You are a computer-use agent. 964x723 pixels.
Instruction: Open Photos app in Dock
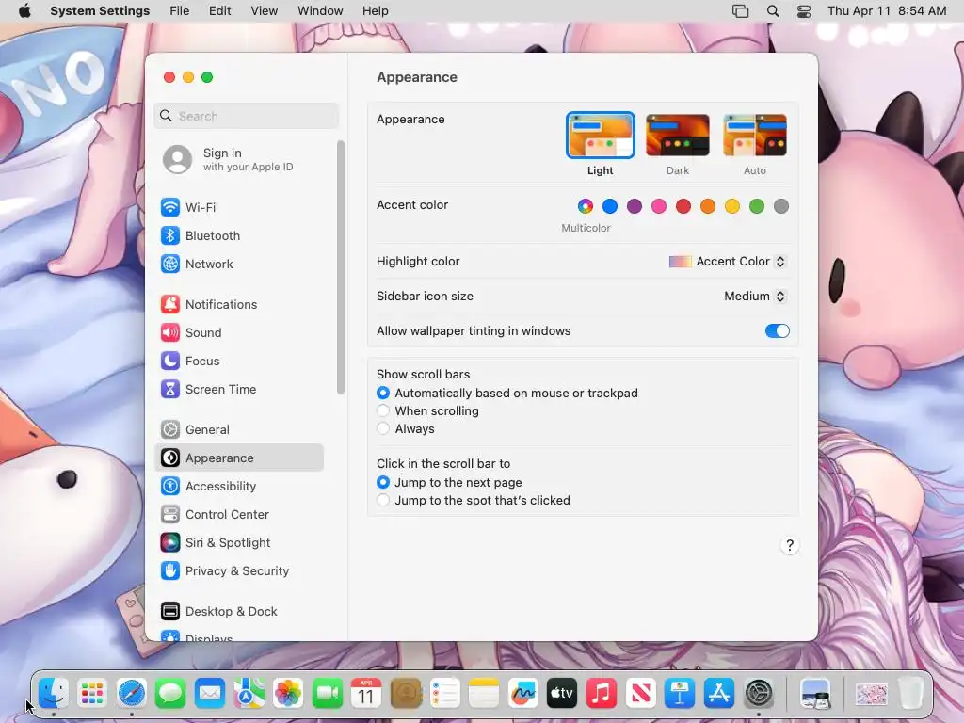coord(288,694)
